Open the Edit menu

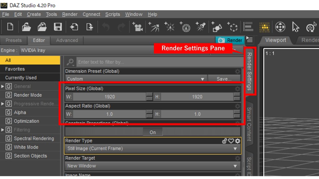point(18,14)
